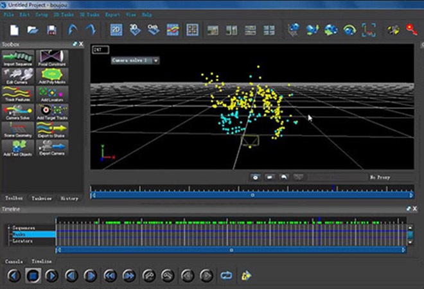Open the Camera solve 1 dropdown

[135, 60]
